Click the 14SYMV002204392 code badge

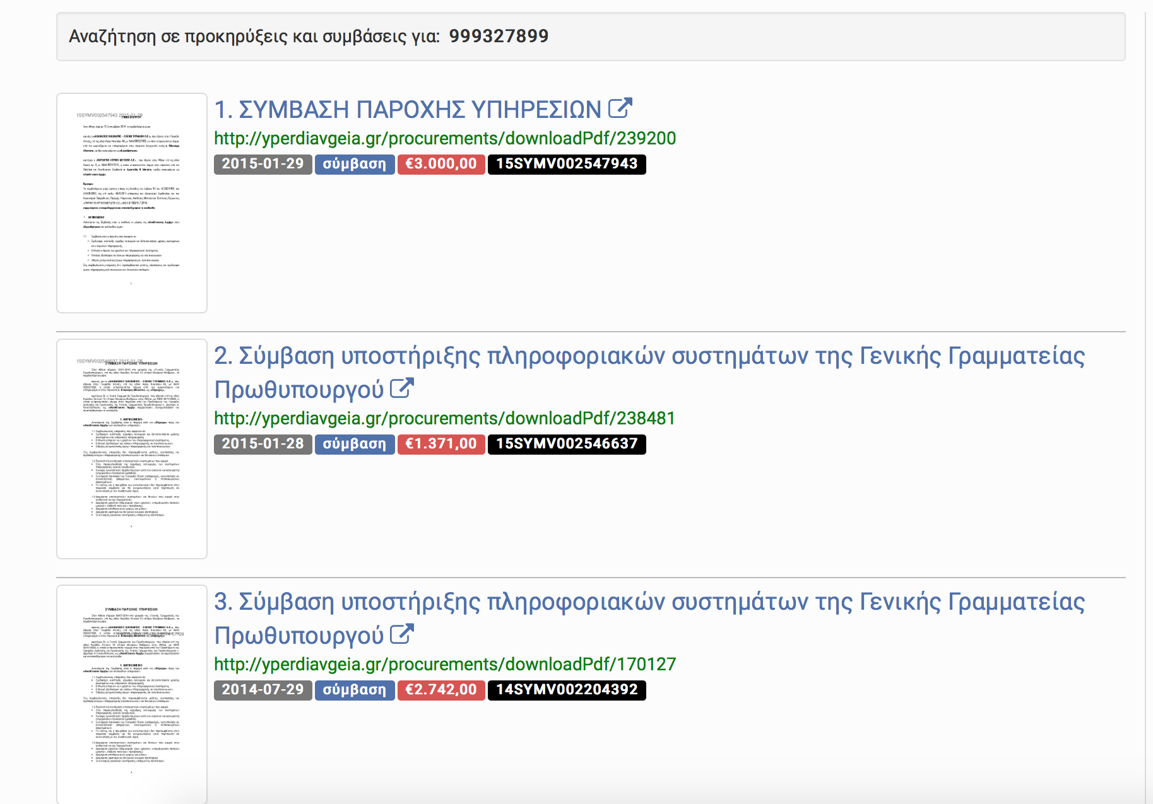[x=567, y=690]
